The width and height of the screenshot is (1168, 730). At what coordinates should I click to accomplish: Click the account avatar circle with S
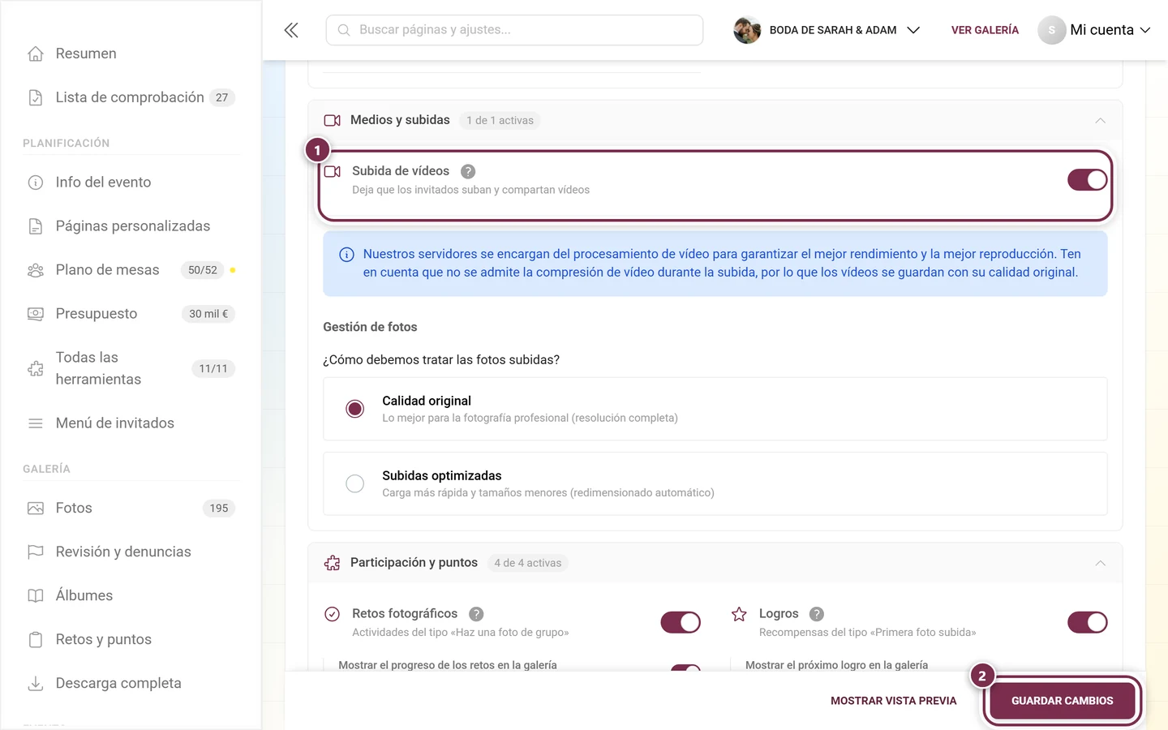click(1051, 30)
